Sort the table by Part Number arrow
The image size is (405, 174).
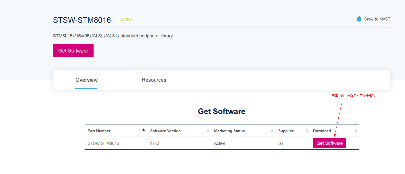click(x=144, y=130)
